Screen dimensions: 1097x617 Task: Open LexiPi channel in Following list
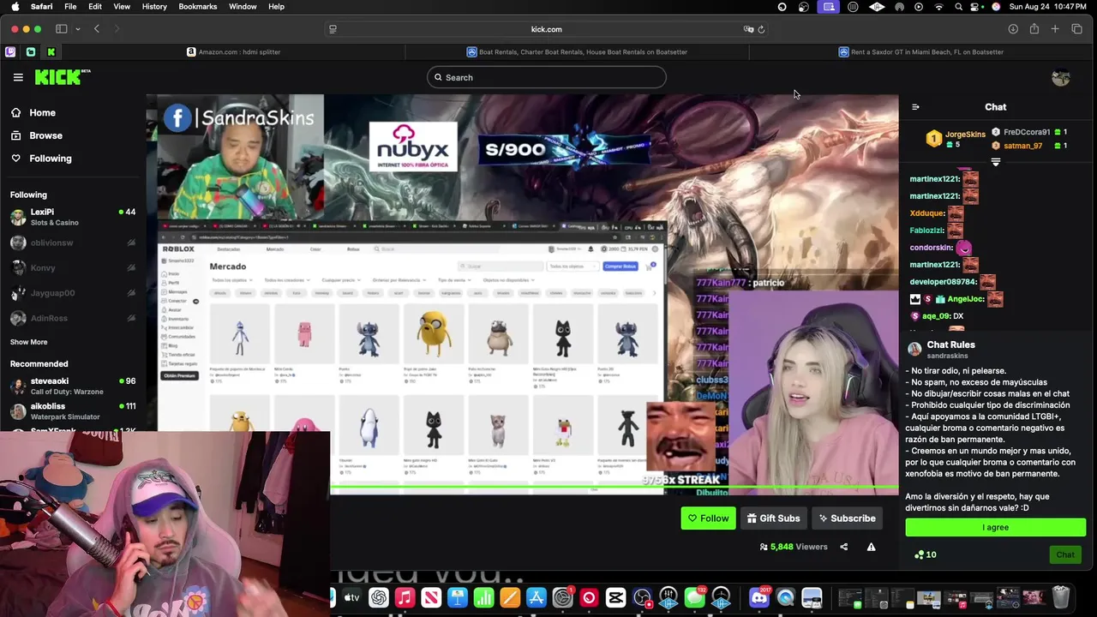pyautogui.click(x=73, y=217)
